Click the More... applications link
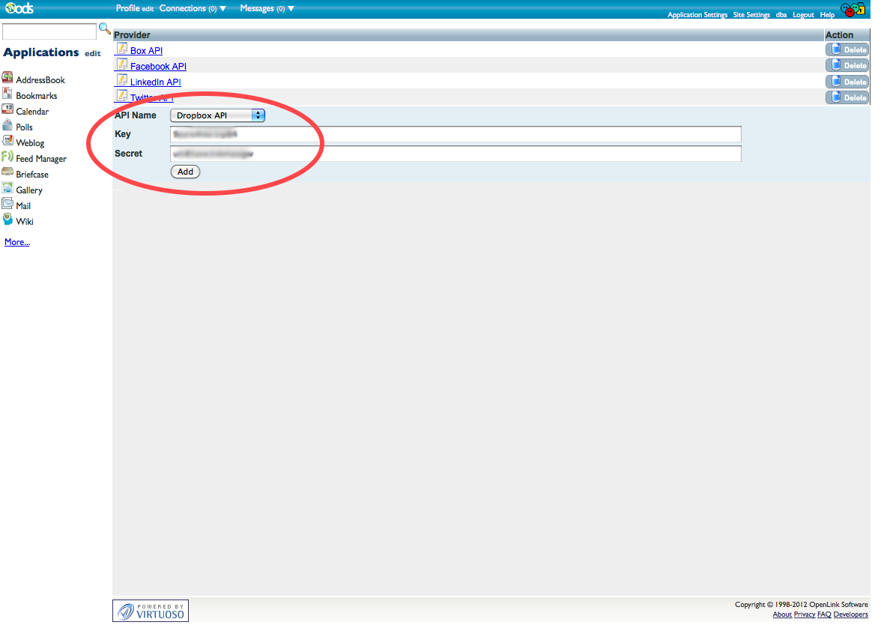This screenshot has width=884, height=637. coord(17,242)
